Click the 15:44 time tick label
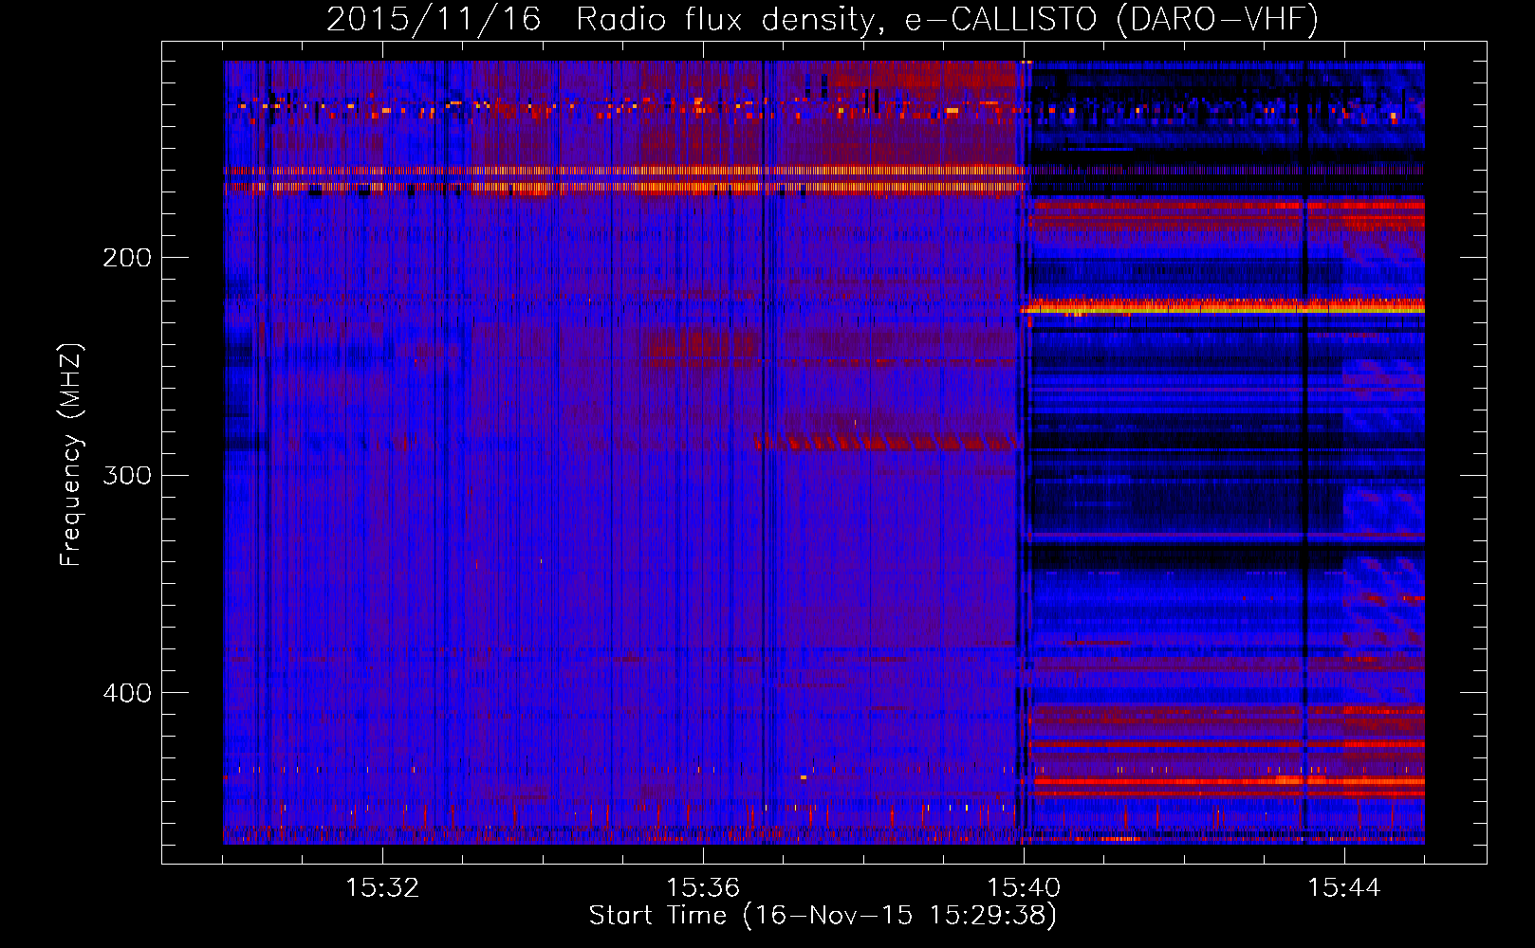The width and height of the screenshot is (1535, 948). (1344, 888)
